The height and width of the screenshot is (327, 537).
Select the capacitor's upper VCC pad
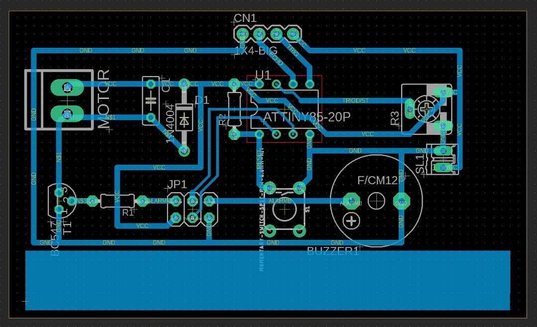(x=151, y=84)
